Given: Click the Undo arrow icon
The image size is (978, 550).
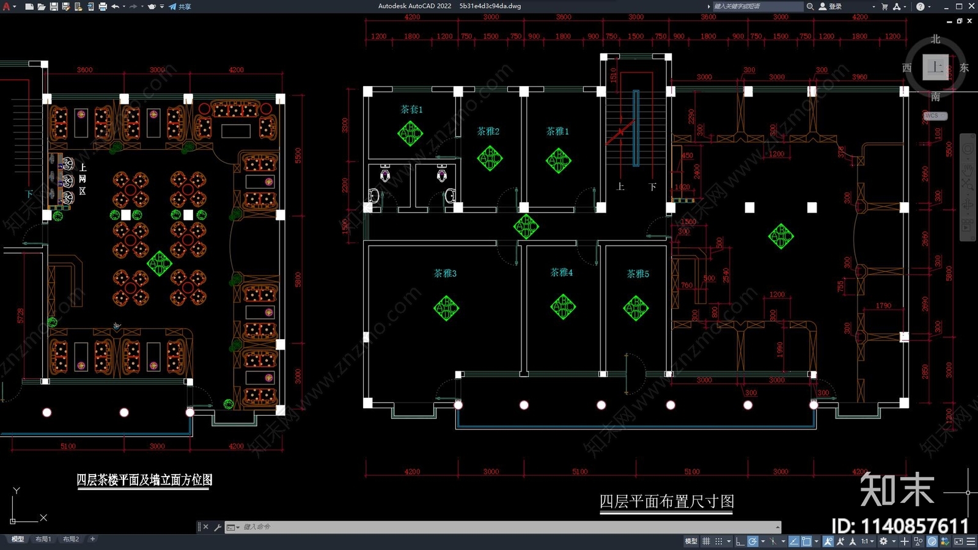Looking at the screenshot, I should [115, 7].
